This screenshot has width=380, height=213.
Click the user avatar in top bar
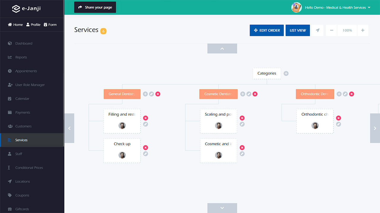coord(296,7)
